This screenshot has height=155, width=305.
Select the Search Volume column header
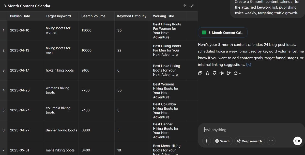coord(97,16)
